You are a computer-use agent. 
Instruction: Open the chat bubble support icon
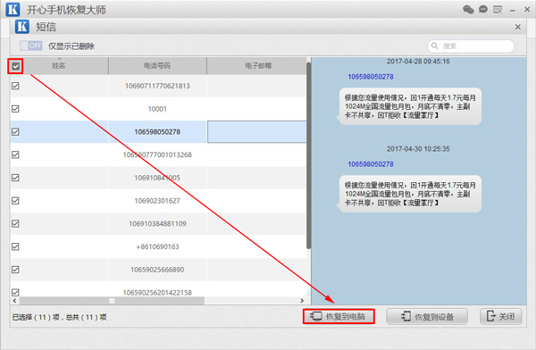click(483, 9)
